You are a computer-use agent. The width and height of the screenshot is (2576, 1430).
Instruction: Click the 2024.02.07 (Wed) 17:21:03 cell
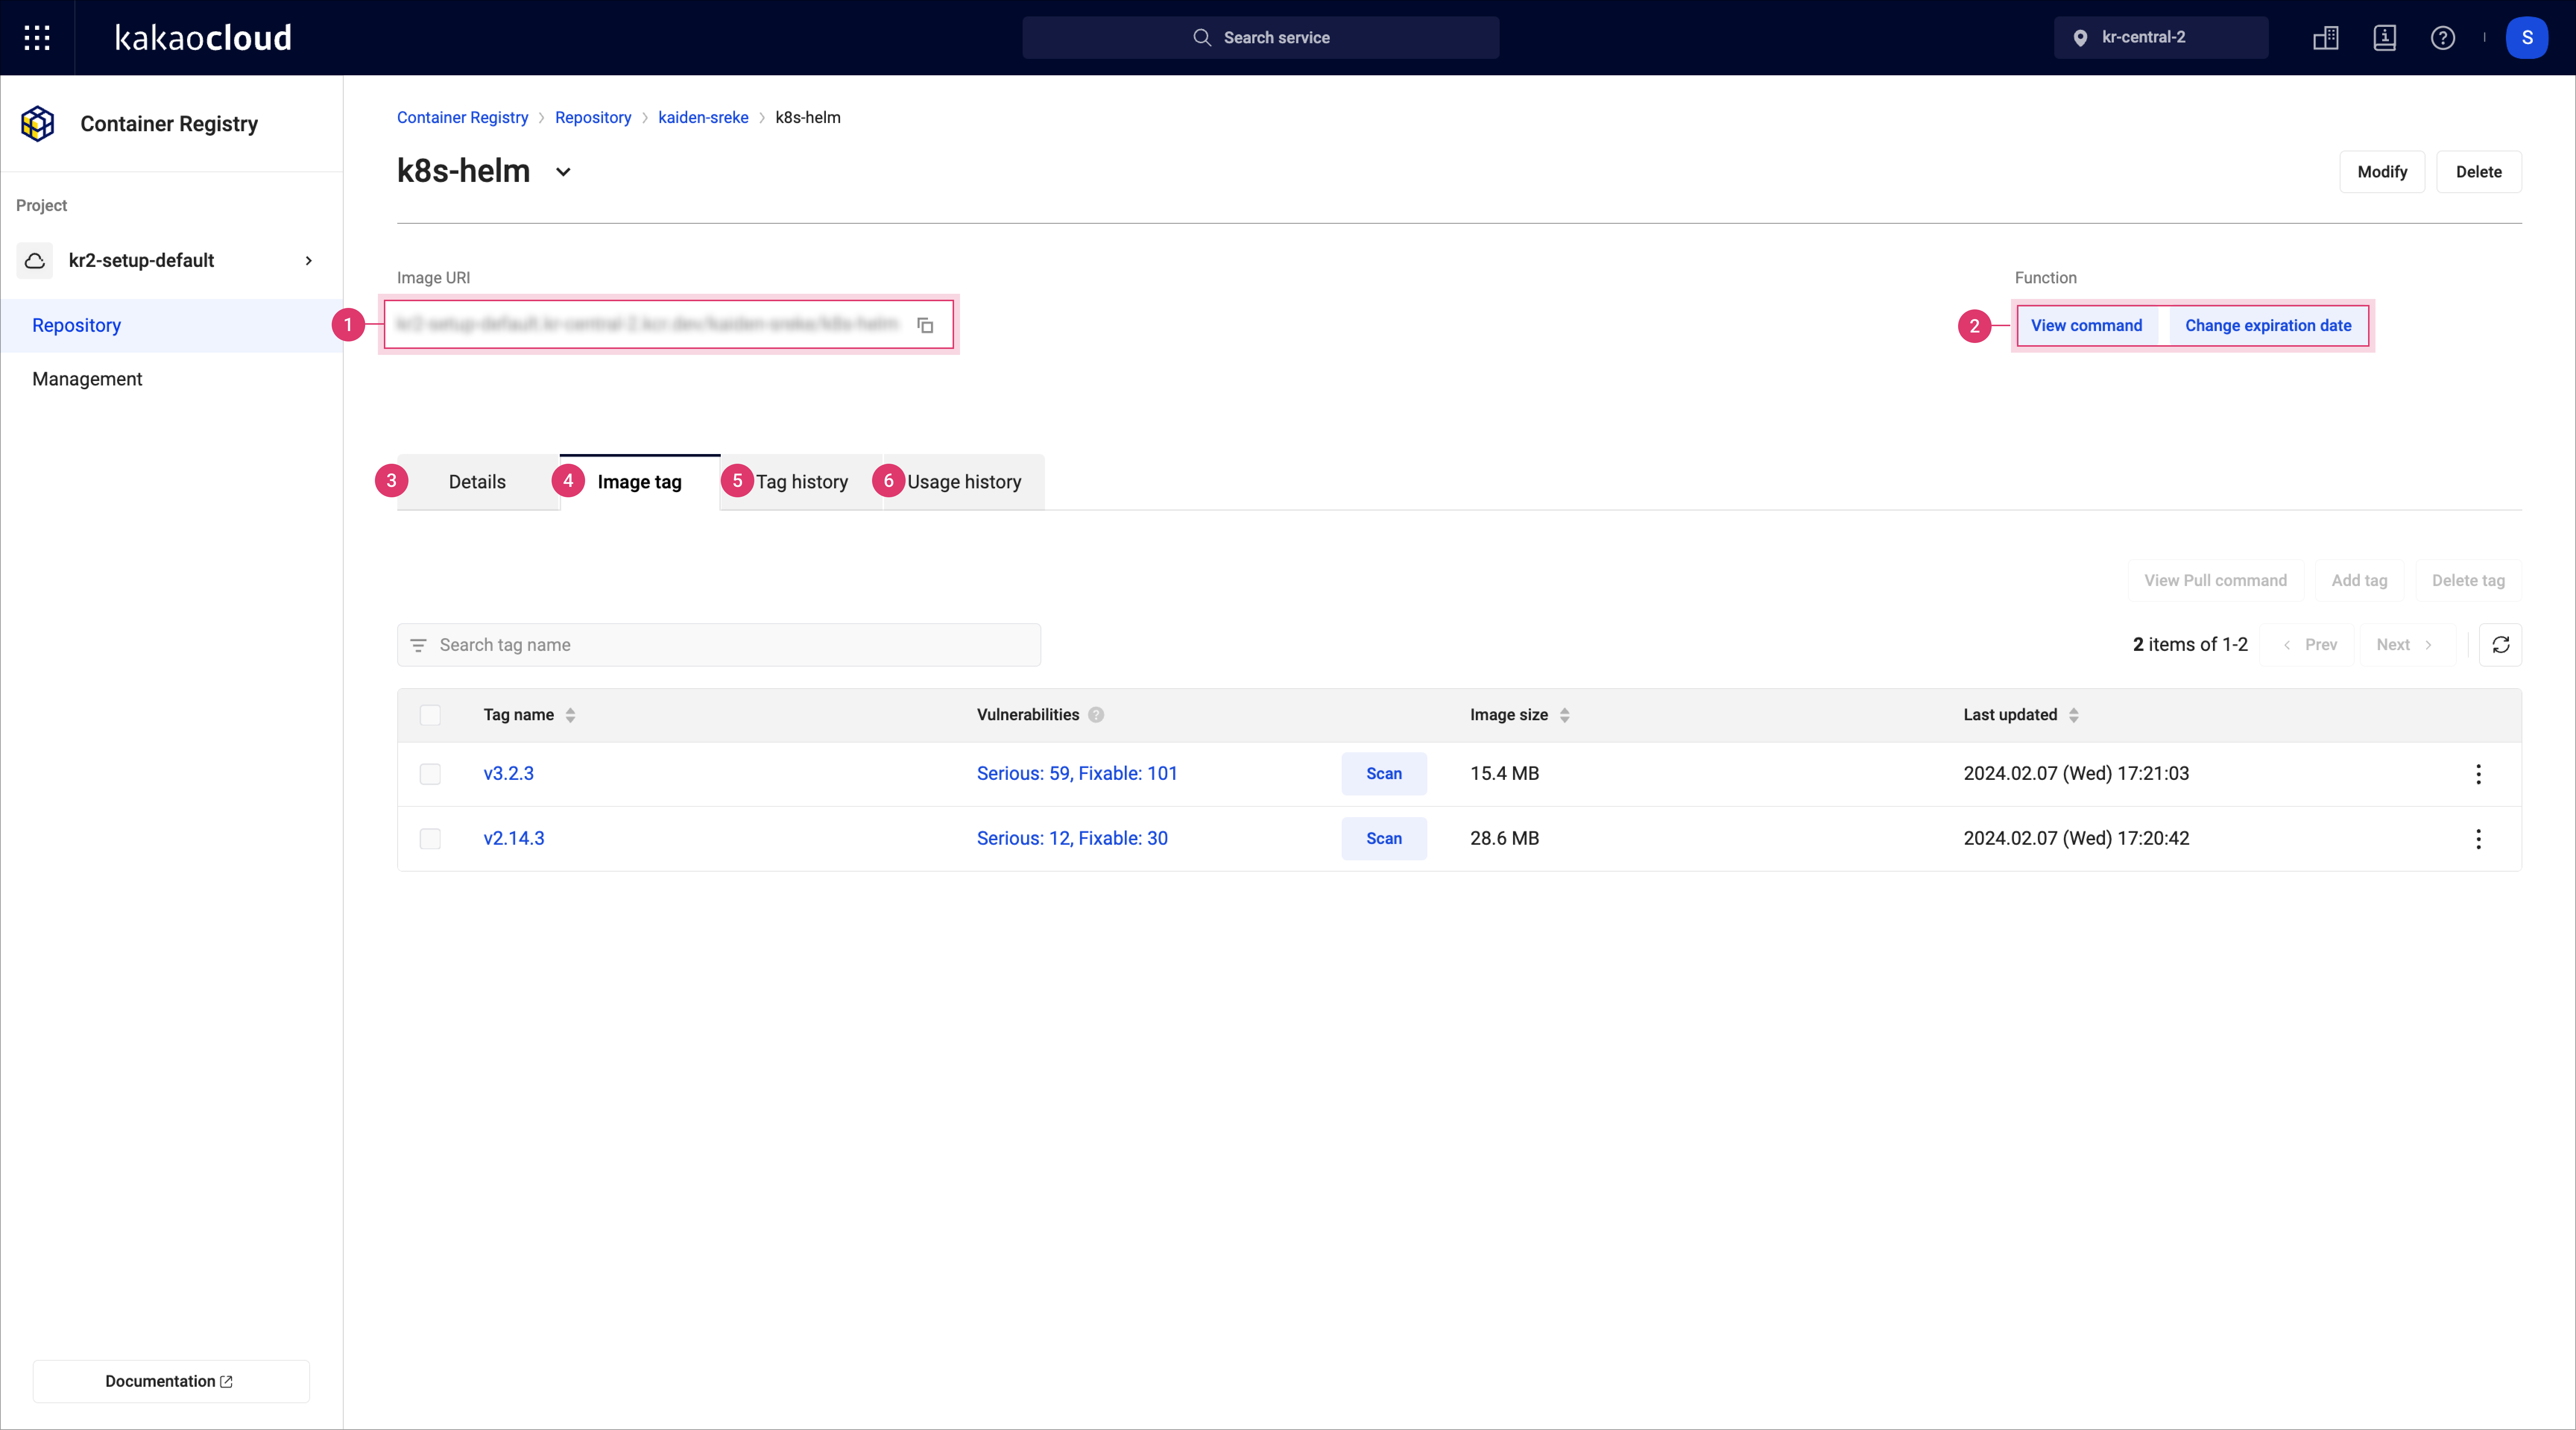(2076, 773)
